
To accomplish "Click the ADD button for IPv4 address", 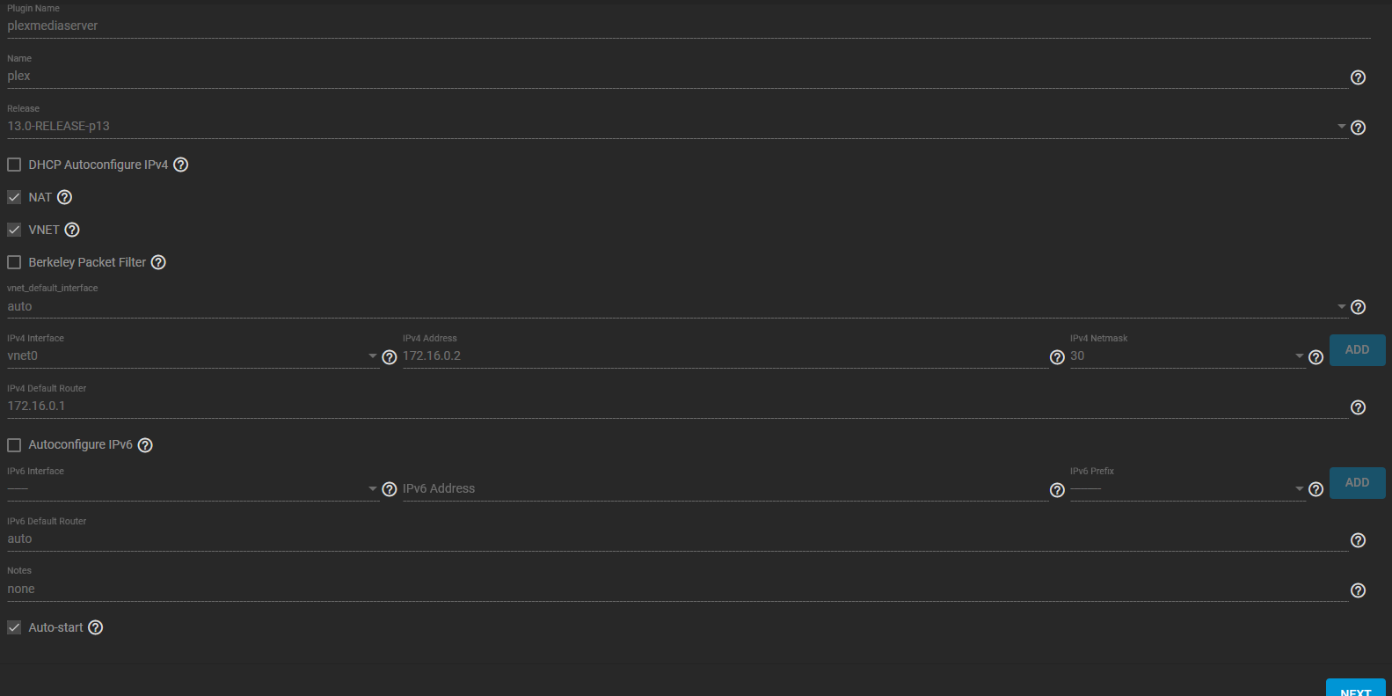I will pos(1357,350).
